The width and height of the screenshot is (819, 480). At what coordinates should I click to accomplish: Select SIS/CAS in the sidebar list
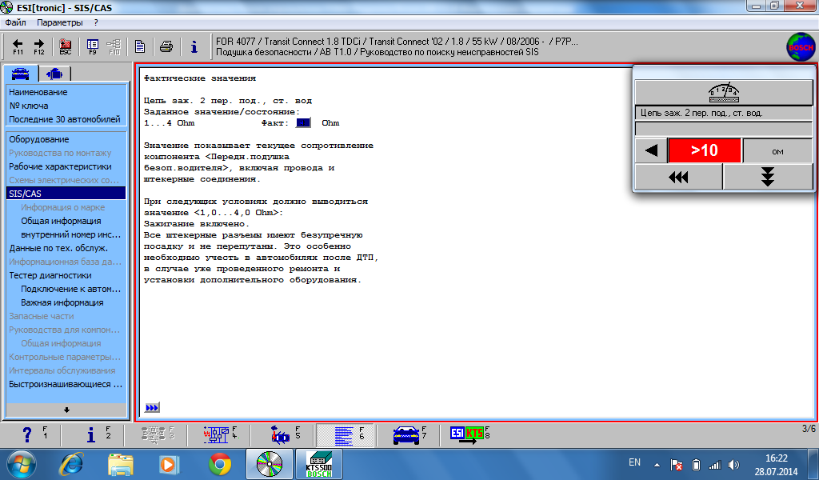66,194
